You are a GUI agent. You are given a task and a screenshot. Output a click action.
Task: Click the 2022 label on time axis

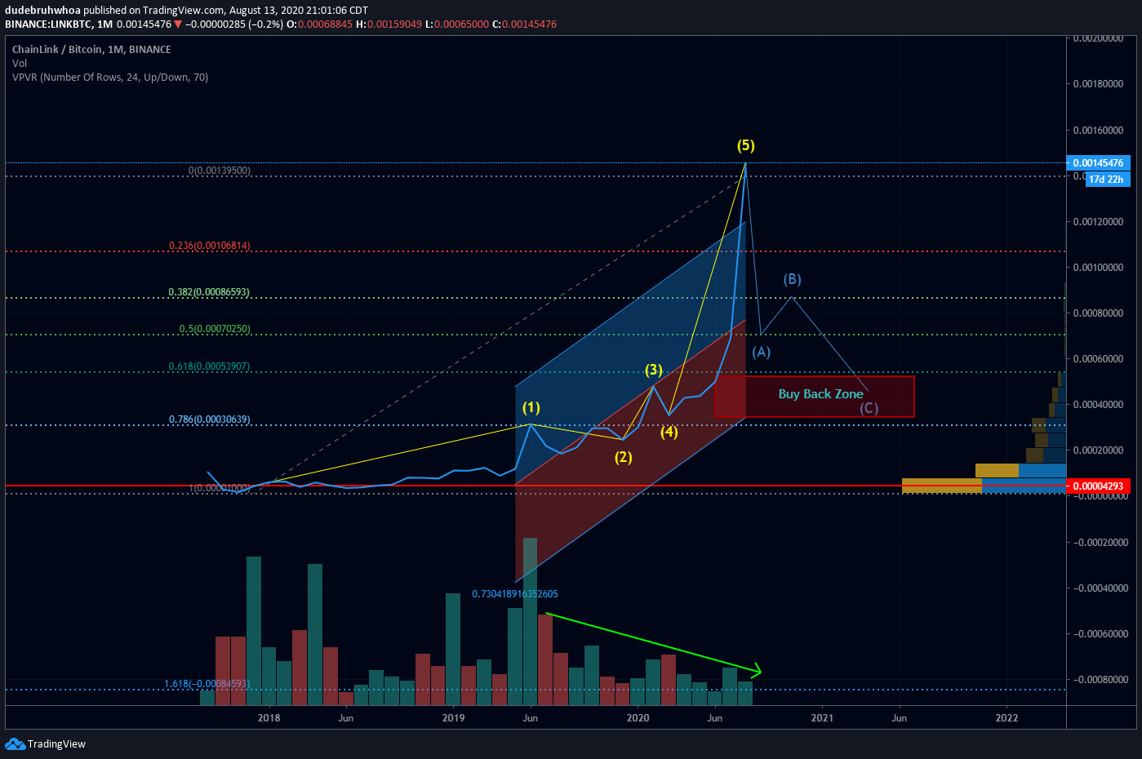point(1006,718)
